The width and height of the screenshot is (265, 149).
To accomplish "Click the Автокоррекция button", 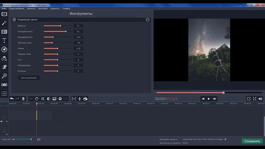I will [29, 78].
